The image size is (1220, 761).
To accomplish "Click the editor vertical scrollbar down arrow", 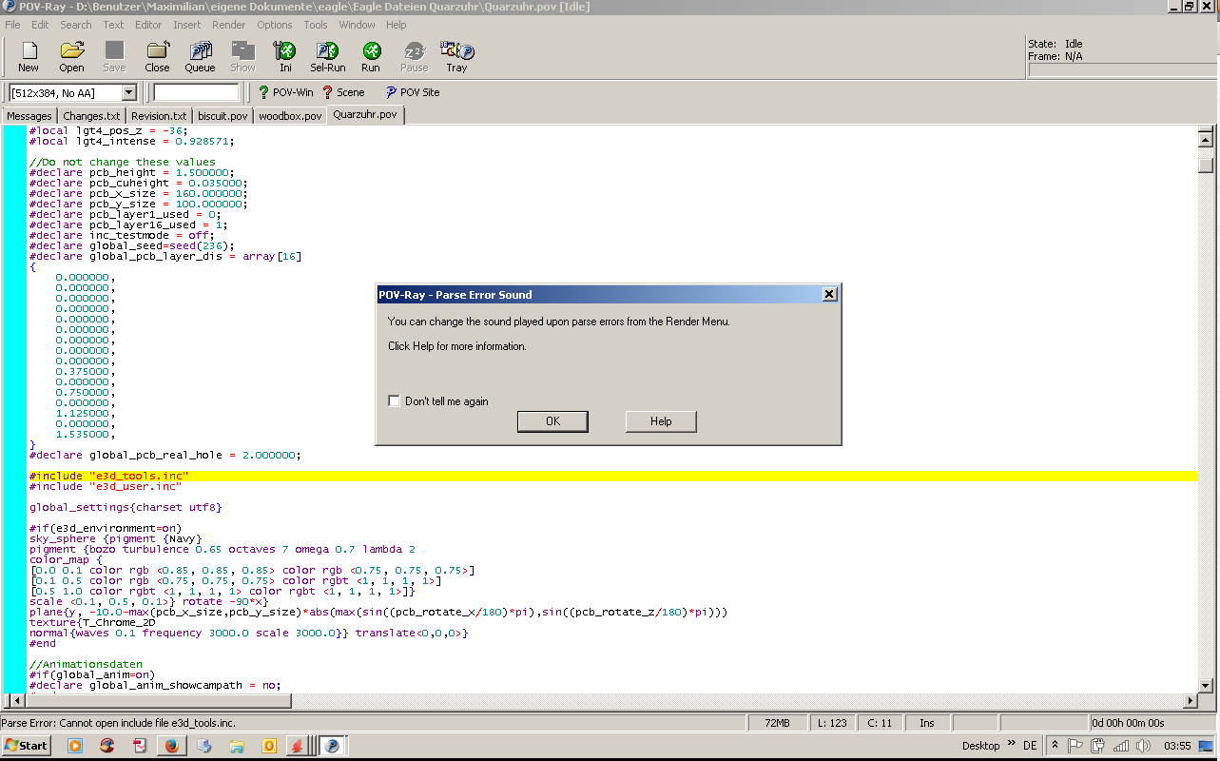I will pos(1206,684).
